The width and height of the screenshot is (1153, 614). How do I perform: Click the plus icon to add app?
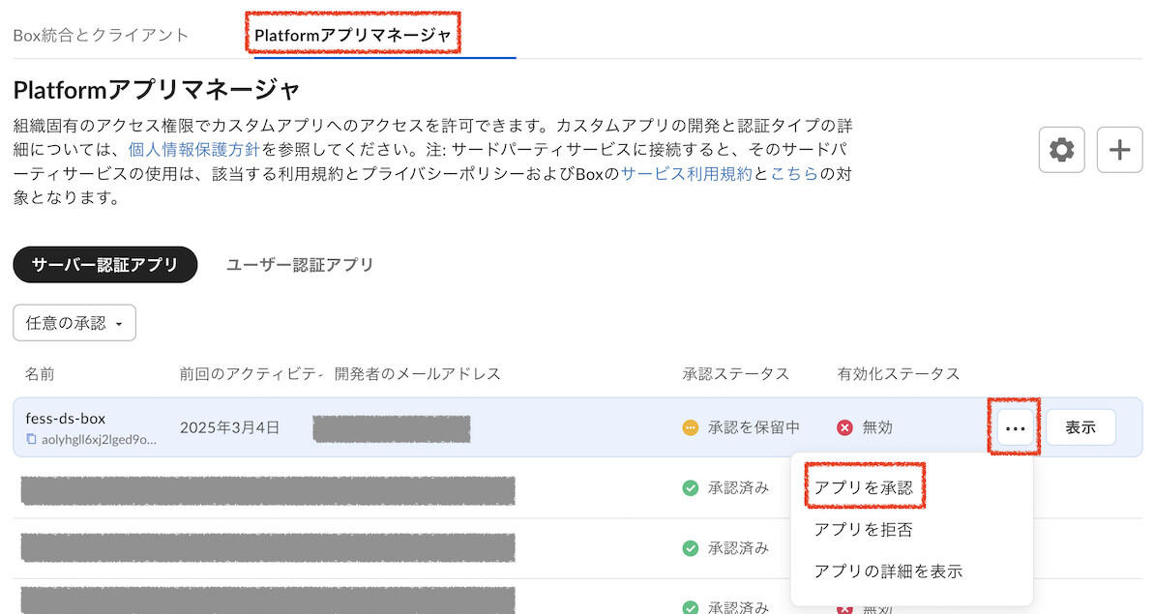[x=1119, y=150]
